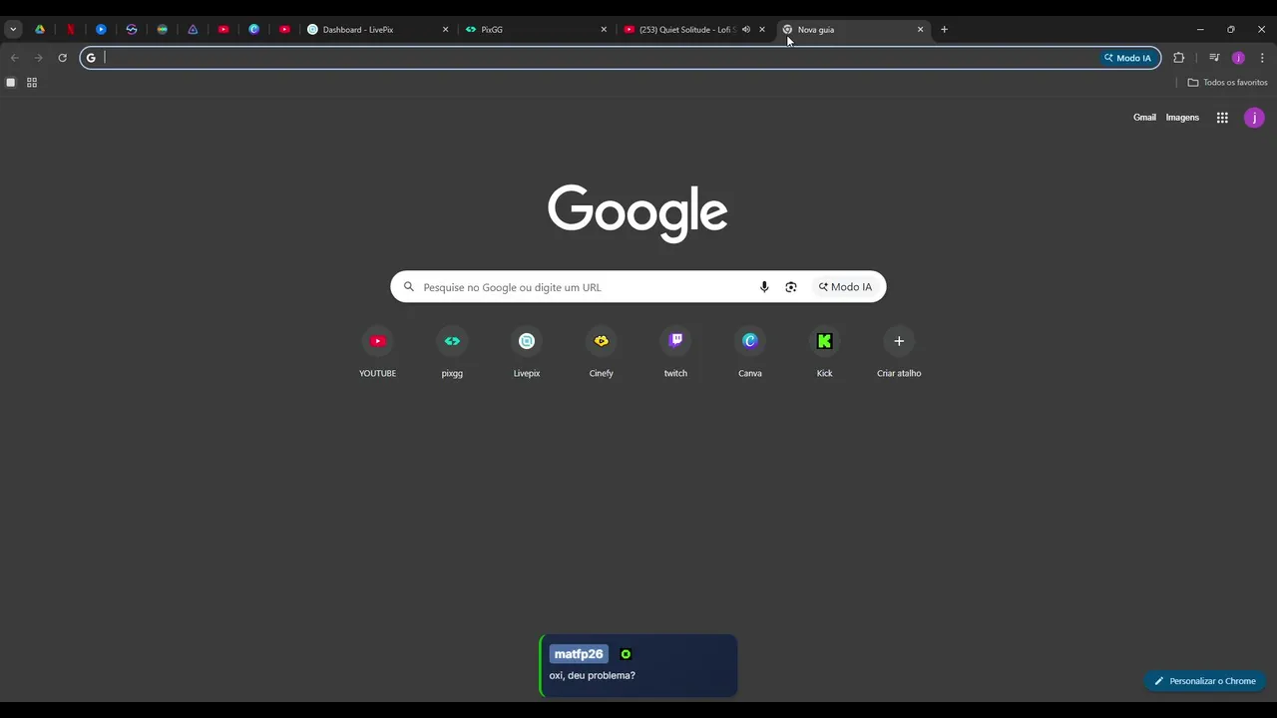Image resolution: width=1277 pixels, height=718 pixels.
Task: Open the Todos os favoritos bookmarks folder
Action: 1227,83
